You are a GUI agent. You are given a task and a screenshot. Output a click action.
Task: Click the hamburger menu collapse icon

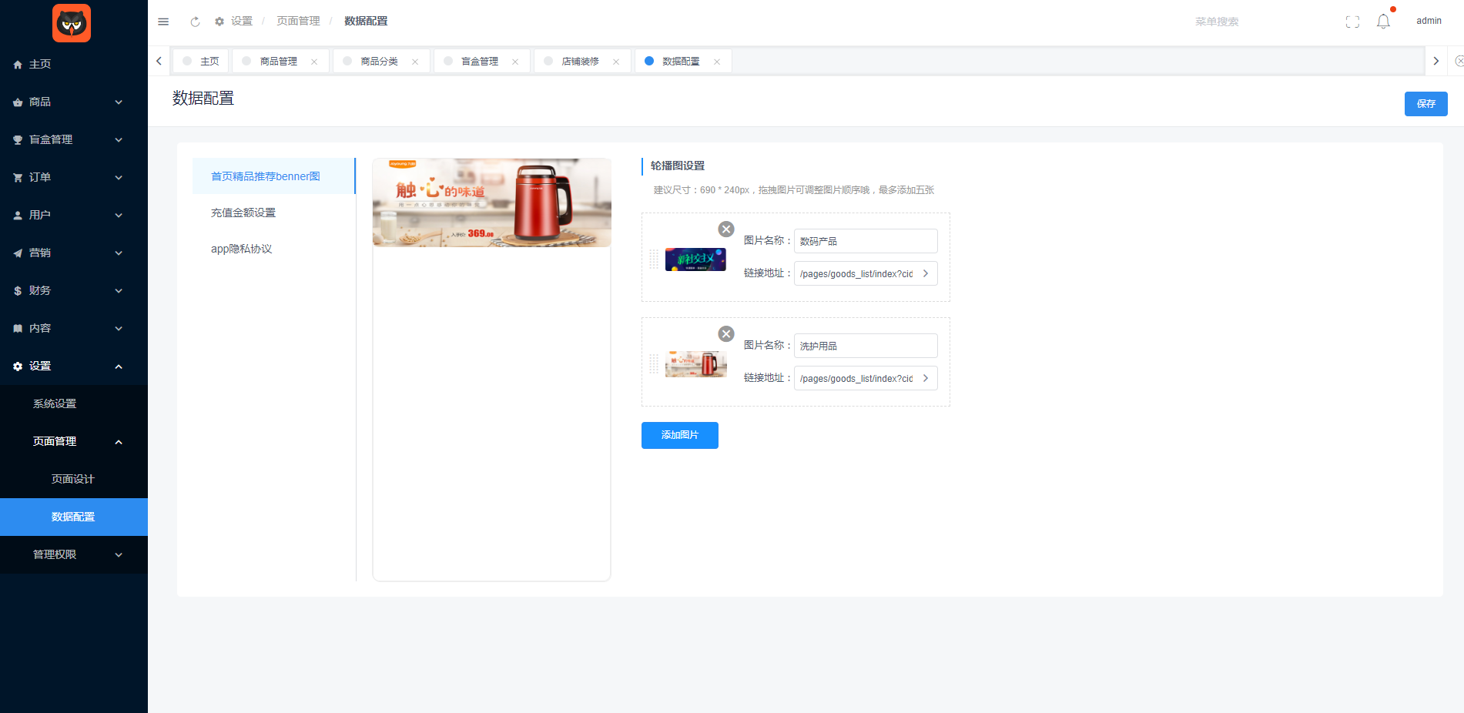[163, 22]
